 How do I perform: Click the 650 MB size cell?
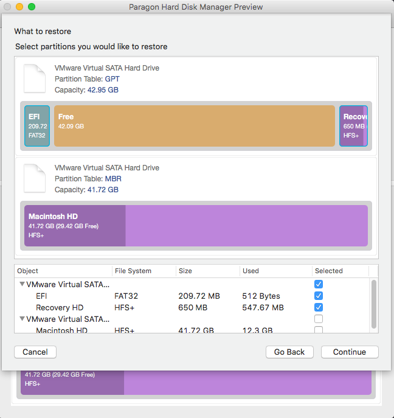[x=193, y=307]
